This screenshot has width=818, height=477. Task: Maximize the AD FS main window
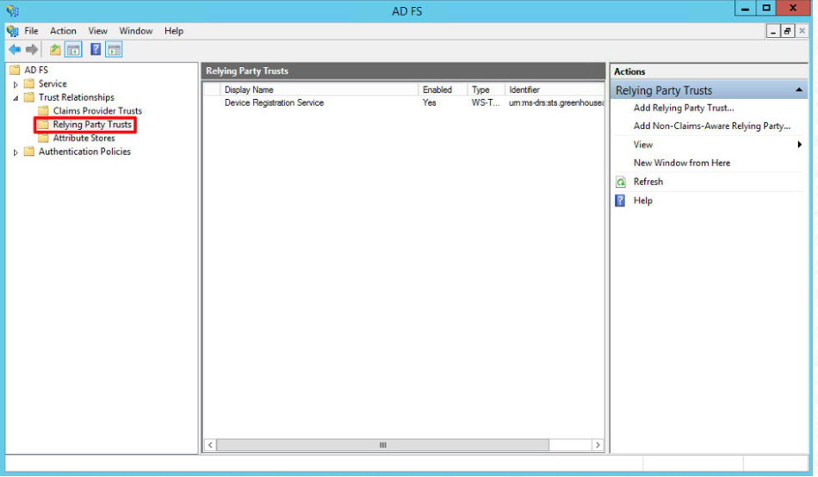[766, 9]
